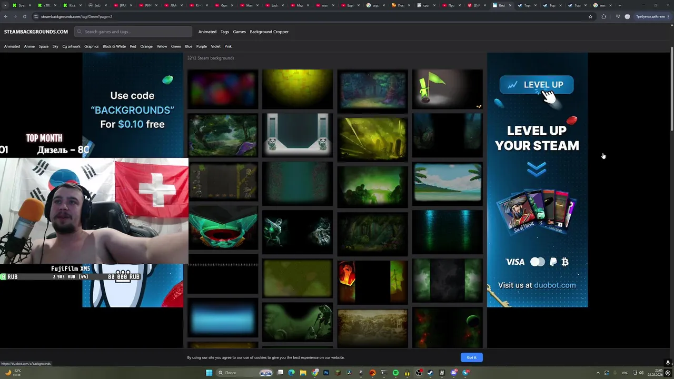Click the Windows Start button
Viewport: 674px width, 379px height.
(209, 373)
